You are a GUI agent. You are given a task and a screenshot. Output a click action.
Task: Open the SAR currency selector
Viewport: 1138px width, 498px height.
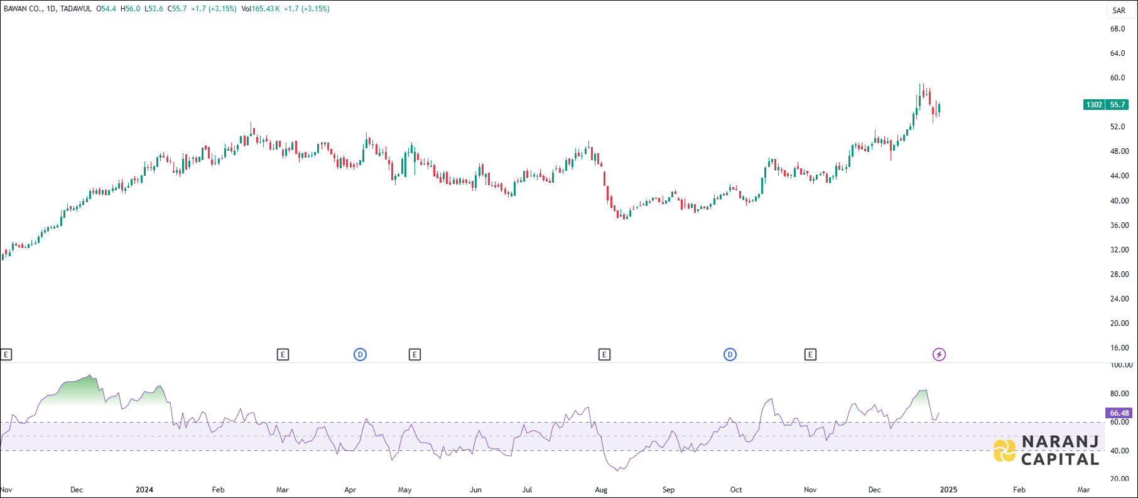[x=1119, y=11]
